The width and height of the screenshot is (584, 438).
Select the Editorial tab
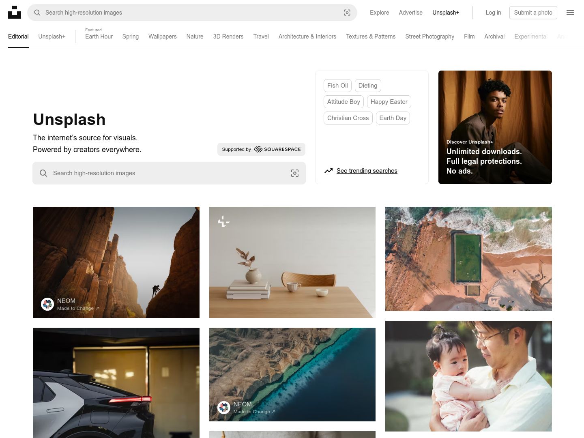18,36
